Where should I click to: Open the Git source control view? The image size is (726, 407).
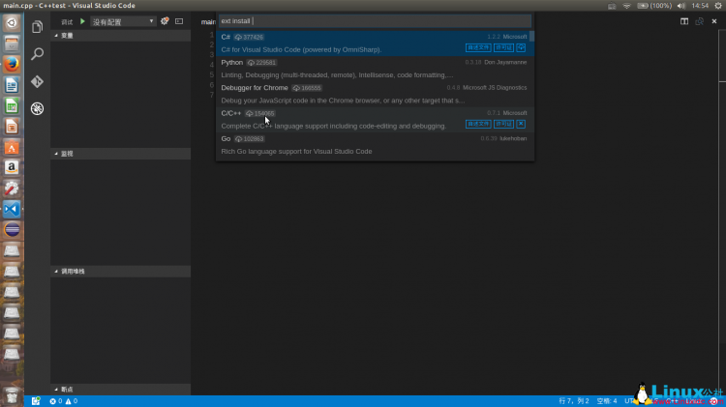pos(37,81)
